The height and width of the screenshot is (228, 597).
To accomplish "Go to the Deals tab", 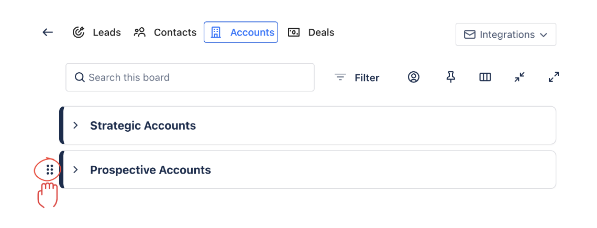I will [312, 32].
